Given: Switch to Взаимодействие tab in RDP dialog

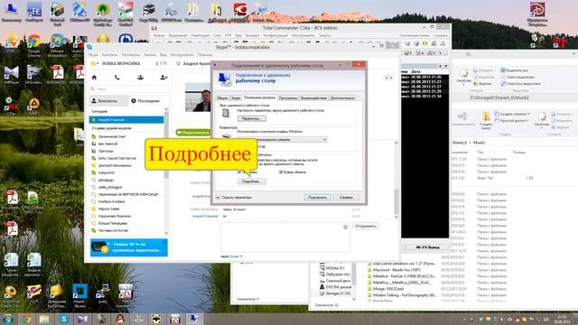Looking at the screenshot, I should click(313, 98).
